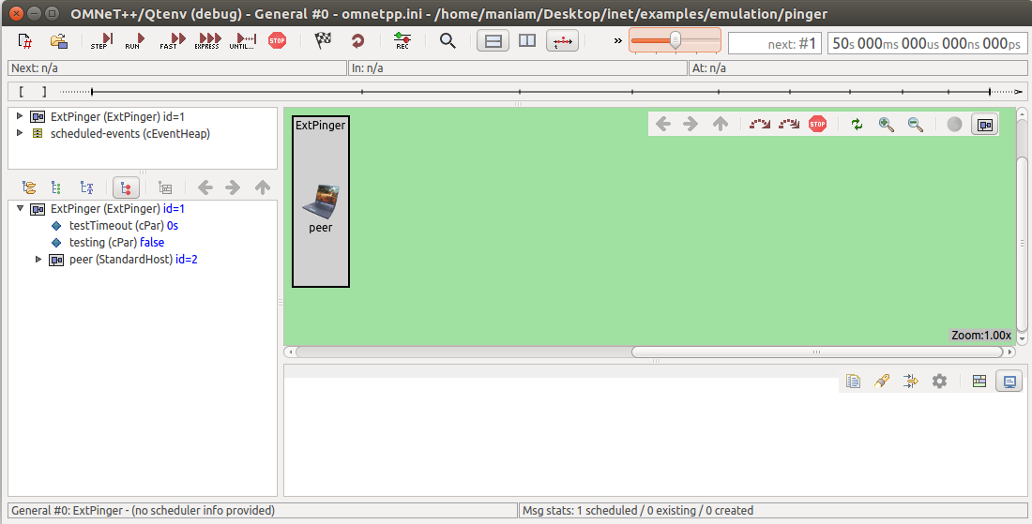Select testTimeout (cPar) 0s entry

pyautogui.click(x=123, y=226)
